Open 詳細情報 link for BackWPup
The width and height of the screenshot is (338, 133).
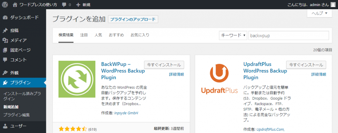click(176, 75)
